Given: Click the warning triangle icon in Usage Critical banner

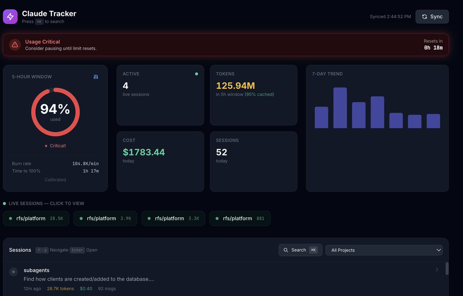Looking at the screenshot, I should [15, 45].
